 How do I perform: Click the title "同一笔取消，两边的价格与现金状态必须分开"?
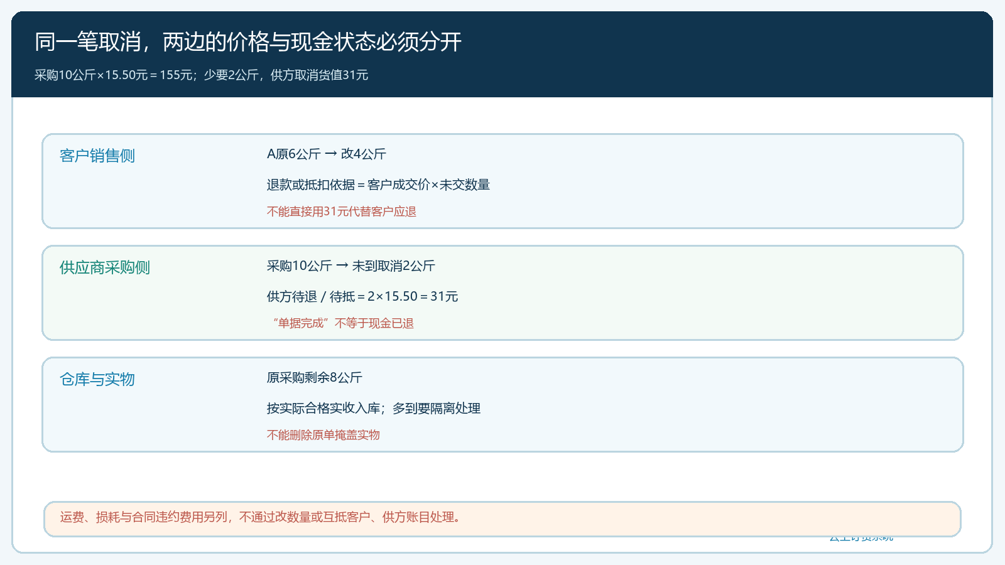248,42
